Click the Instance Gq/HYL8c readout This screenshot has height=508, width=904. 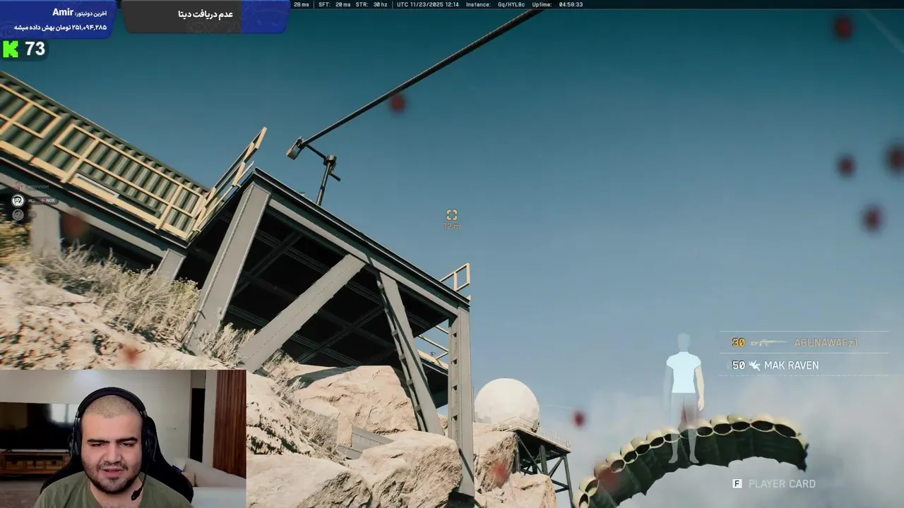(x=494, y=4)
